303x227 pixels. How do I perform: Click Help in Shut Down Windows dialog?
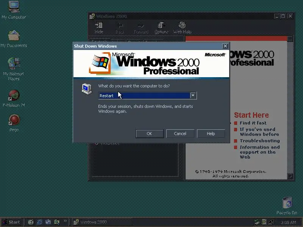point(211,134)
